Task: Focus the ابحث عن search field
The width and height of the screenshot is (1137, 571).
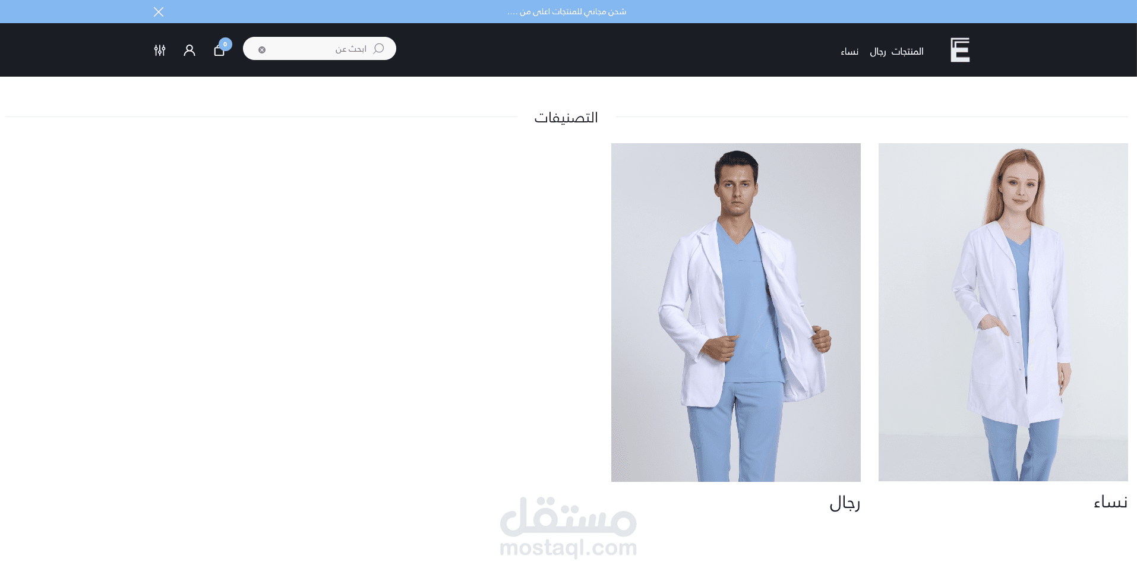Action: pos(320,49)
